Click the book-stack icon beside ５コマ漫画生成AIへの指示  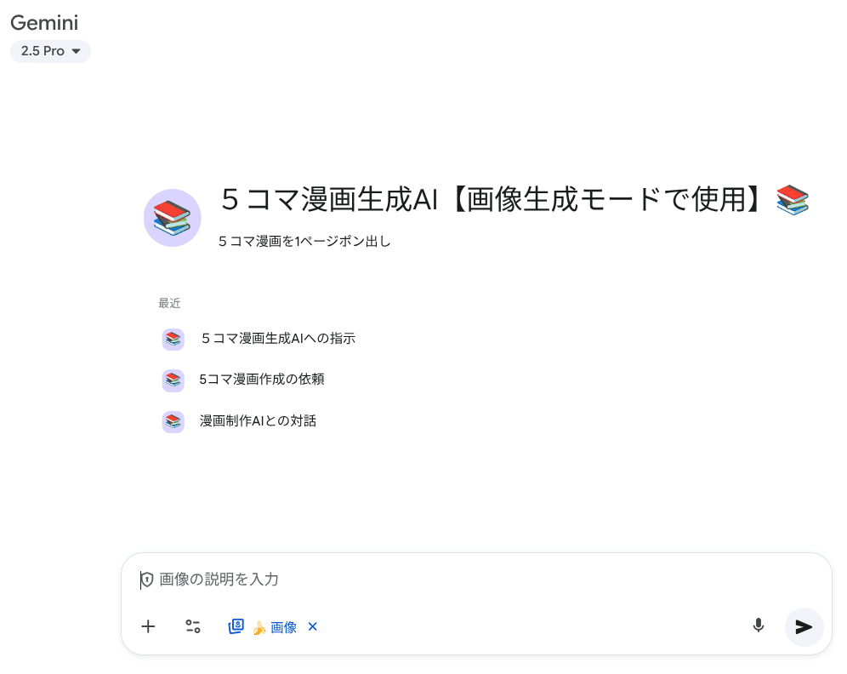pyautogui.click(x=173, y=339)
